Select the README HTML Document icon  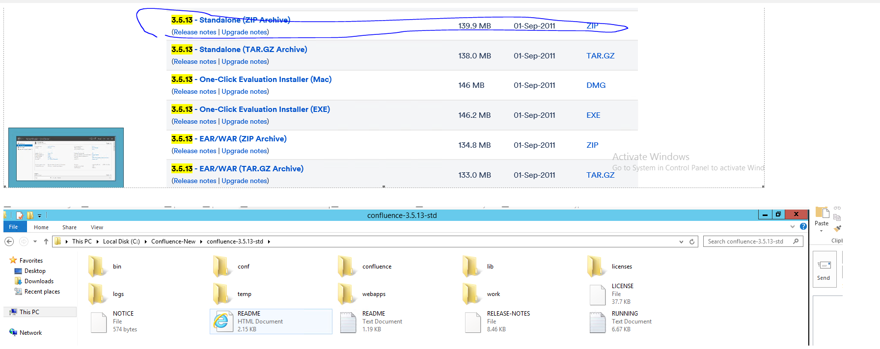pyautogui.click(x=222, y=322)
